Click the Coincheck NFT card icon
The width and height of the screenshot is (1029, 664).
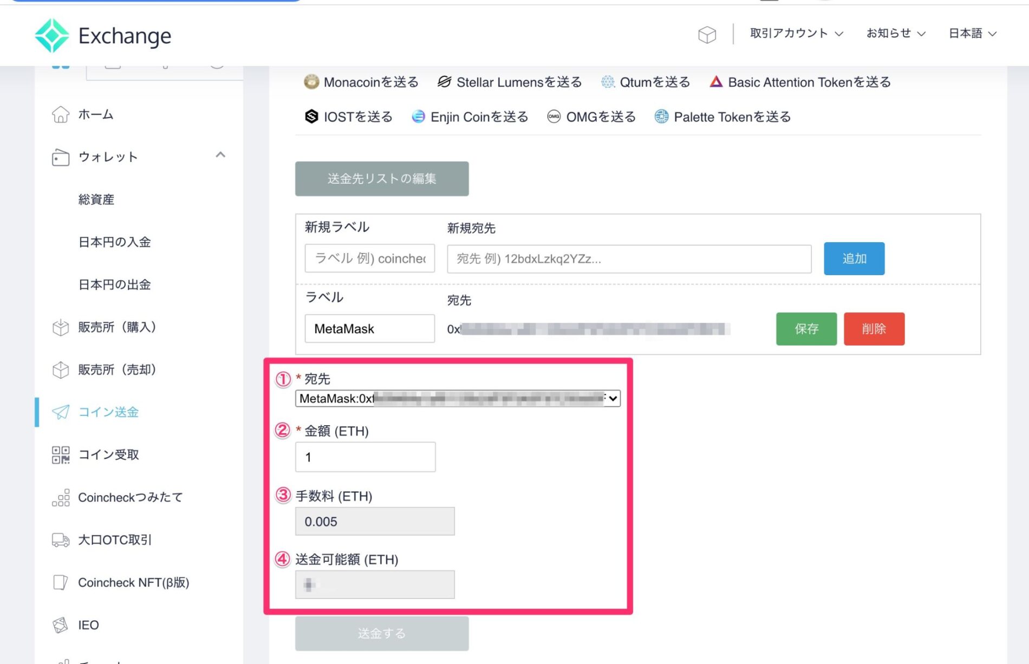click(61, 583)
